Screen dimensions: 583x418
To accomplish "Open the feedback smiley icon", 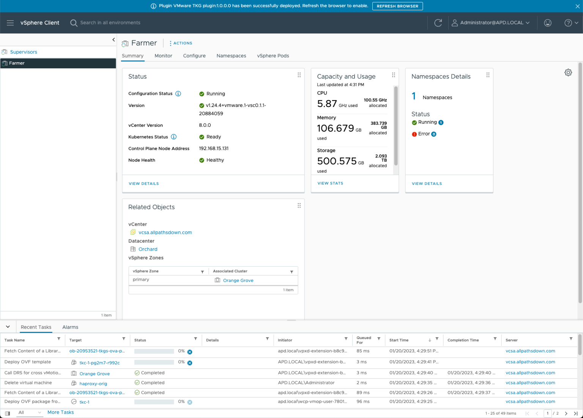I will tap(547, 23).
